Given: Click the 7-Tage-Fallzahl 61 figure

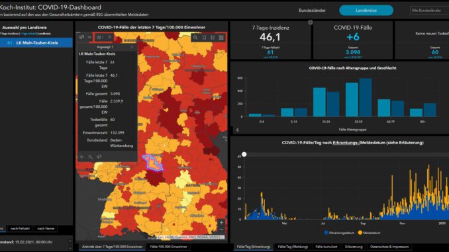Looking at the screenshot, I should pyautogui.click(x=270, y=52).
